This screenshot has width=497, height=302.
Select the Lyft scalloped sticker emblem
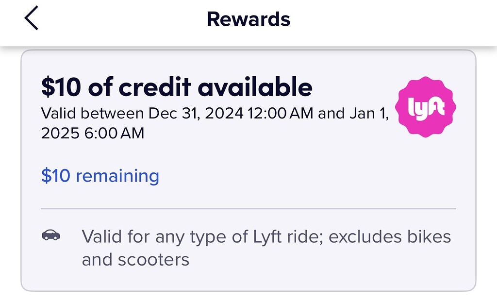click(425, 107)
